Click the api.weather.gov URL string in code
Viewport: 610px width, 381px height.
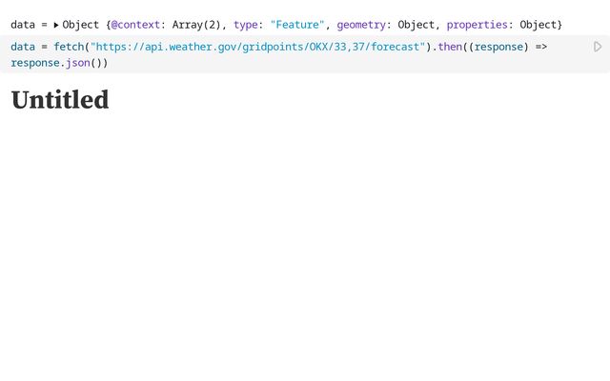(x=257, y=47)
